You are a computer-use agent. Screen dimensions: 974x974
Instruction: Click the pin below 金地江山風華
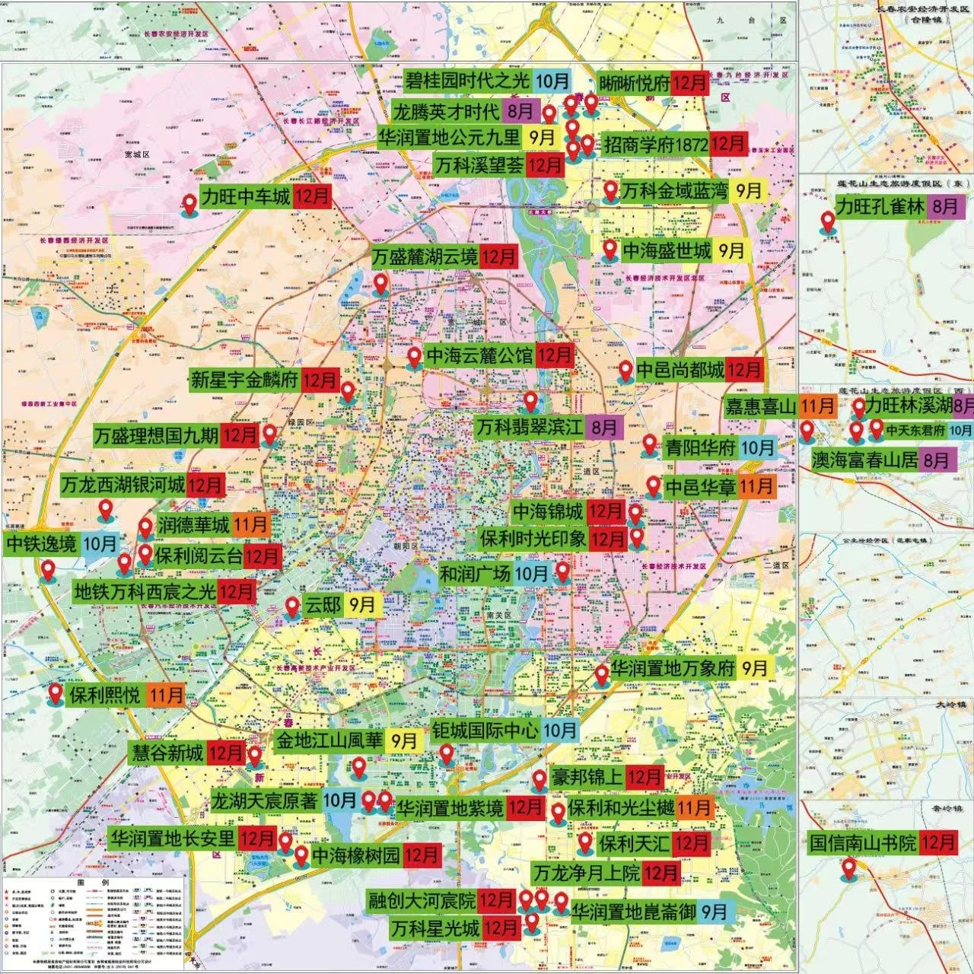(359, 769)
